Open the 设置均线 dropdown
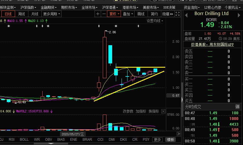Image resolution: width=243 pixels, height=145 pixels. click(155, 21)
